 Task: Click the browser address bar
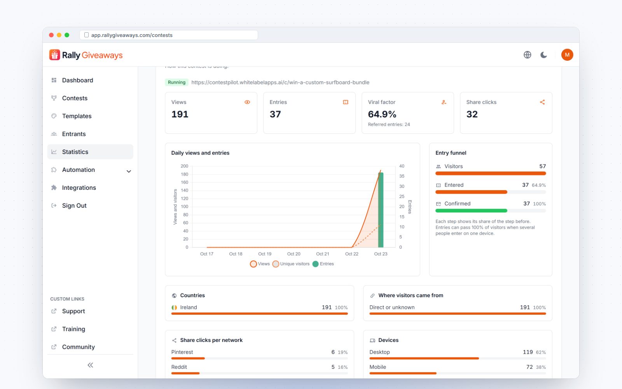(x=169, y=35)
